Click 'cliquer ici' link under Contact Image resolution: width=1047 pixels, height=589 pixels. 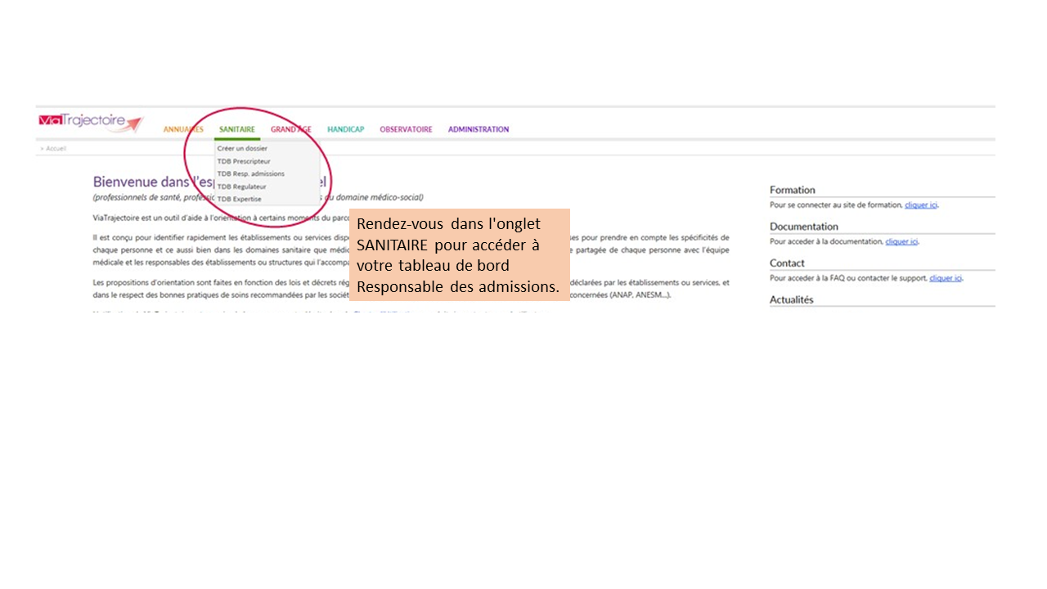(946, 278)
